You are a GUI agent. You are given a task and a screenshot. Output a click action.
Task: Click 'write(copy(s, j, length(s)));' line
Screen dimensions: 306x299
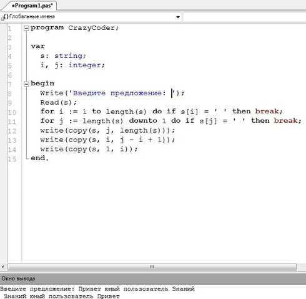click(x=107, y=130)
